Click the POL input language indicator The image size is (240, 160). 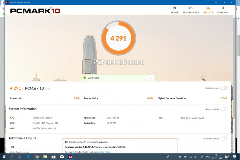pos(208,157)
